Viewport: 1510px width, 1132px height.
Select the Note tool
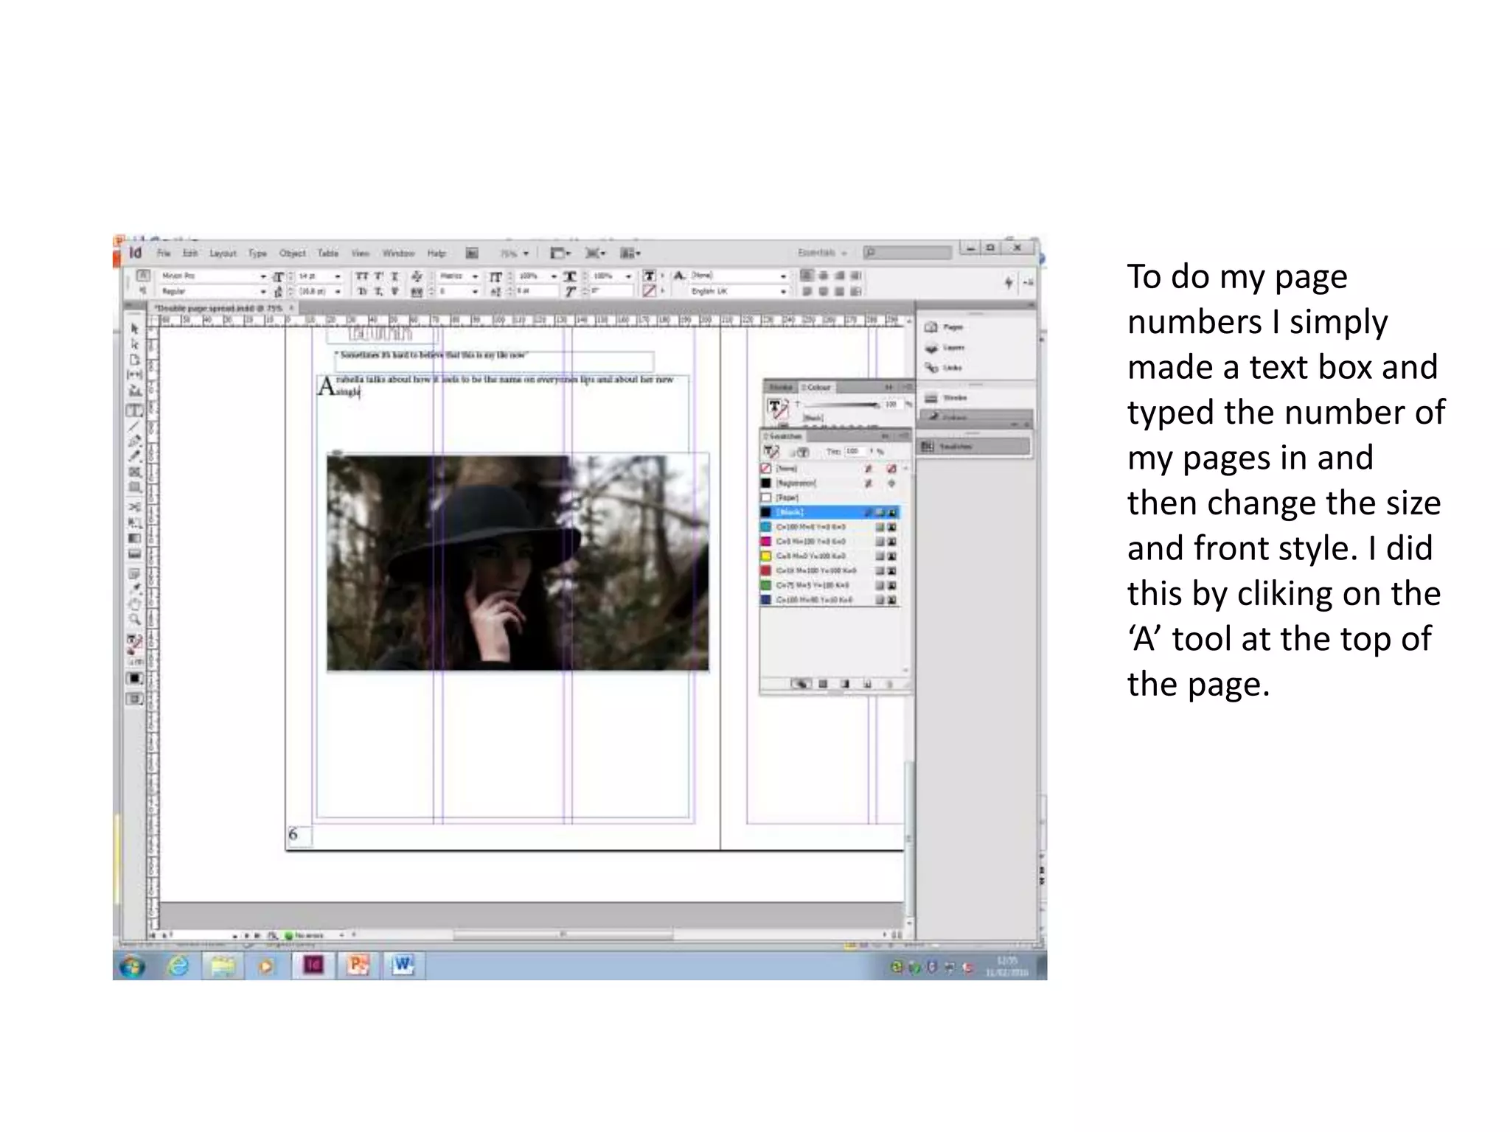pyautogui.click(x=134, y=574)
